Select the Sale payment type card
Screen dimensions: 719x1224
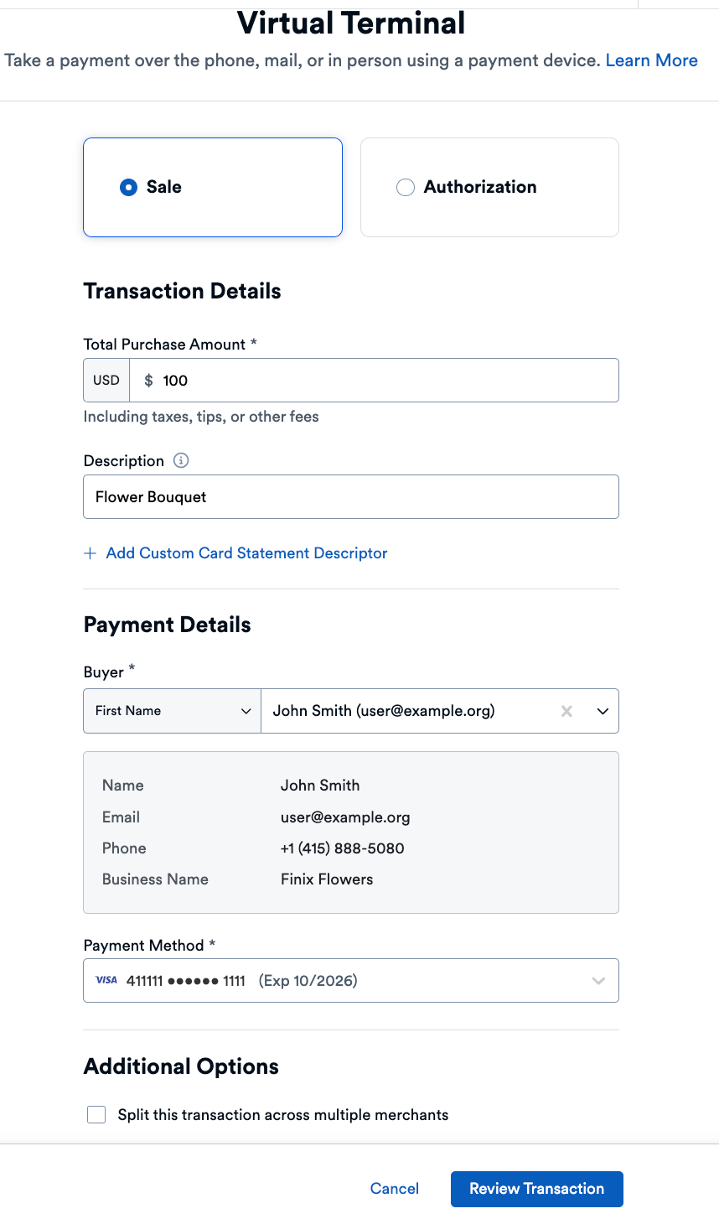tap(212, 187)
